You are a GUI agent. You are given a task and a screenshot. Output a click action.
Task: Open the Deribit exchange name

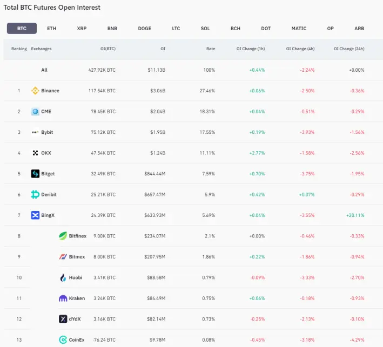click(49, 194)
